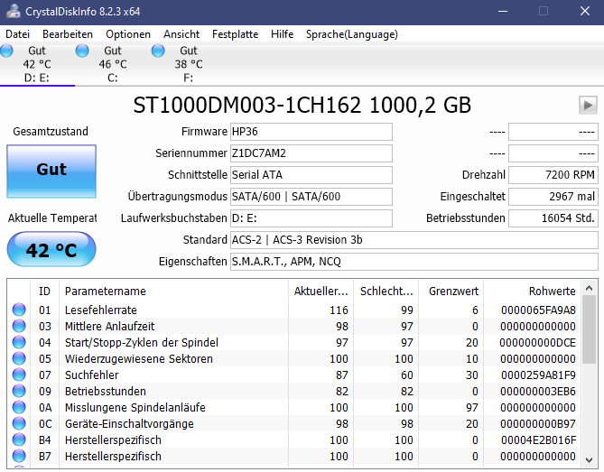604x472 pixels.
Task: Click status orb of Mittlere Anlaufzeit row
Action: click(x=19, y=326)
